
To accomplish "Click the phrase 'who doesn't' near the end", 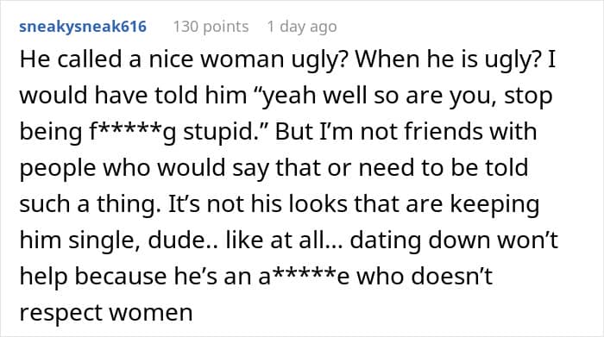I will click(x=425, y=277).
